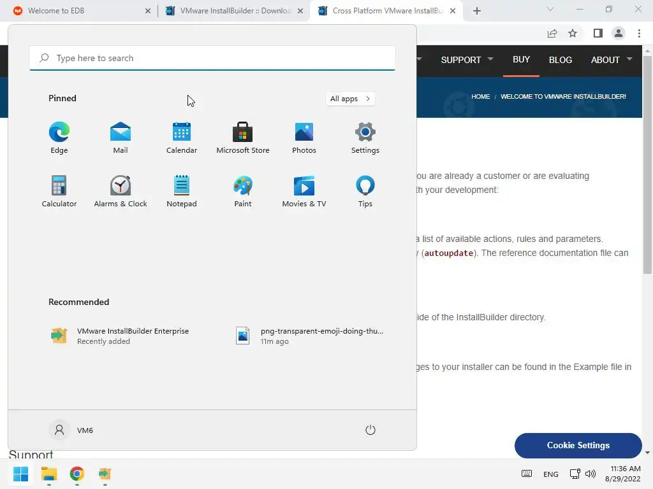Launch the Mail app

pos(121,138)
